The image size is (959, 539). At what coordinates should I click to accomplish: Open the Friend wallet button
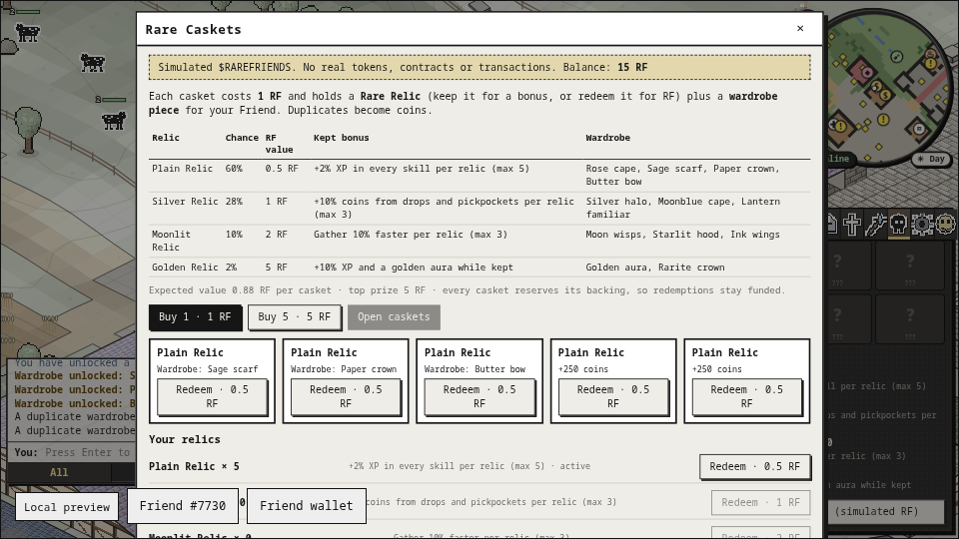click(x=307, y=506)
